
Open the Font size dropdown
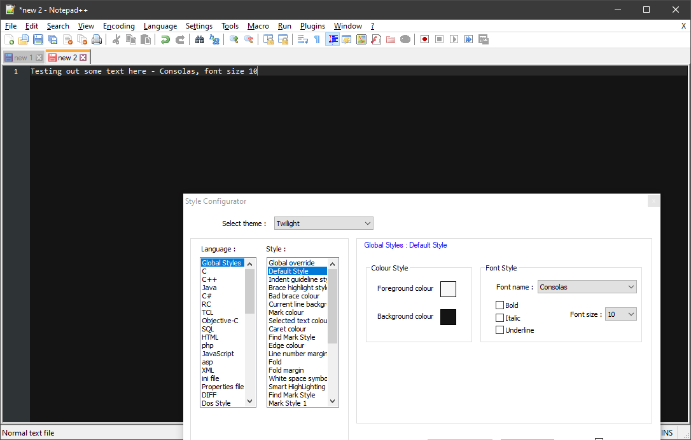[621, 314]
